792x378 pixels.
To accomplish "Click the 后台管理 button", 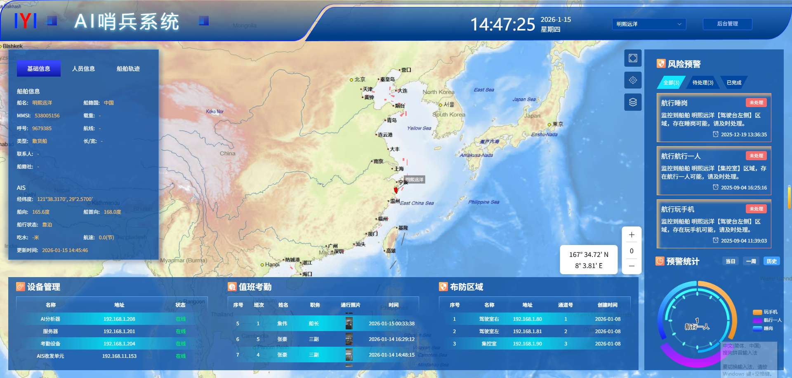I will (727, 24).
